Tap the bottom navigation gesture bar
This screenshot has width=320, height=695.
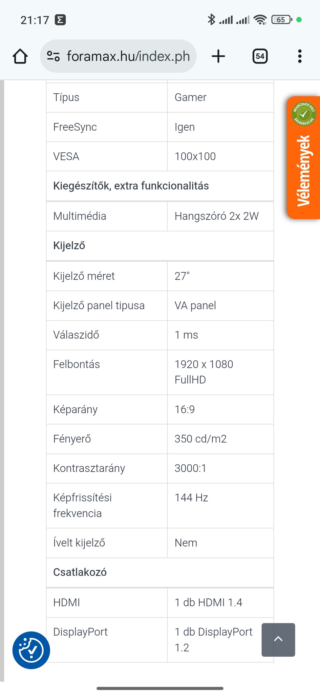160,688
